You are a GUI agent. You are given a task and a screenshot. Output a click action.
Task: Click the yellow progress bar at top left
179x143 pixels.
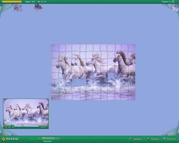(12, 2)
